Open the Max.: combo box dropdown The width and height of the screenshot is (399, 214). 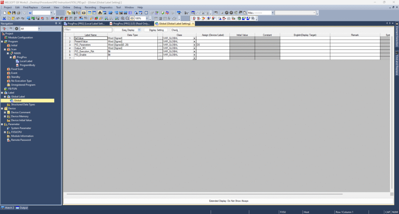pyautogui.click(x=272, y=13)
